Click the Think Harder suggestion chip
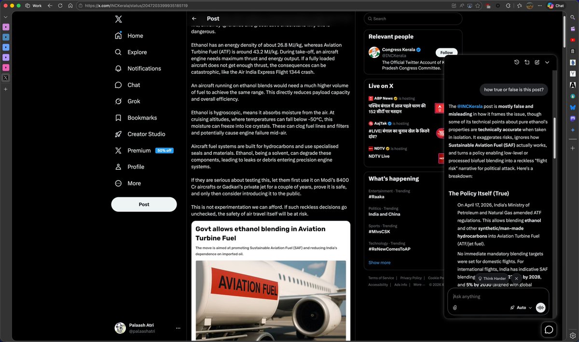This screenshot has height=342, width=579. 492,278
